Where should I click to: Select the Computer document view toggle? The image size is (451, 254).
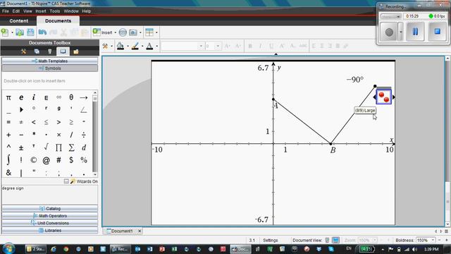point(335,240)
